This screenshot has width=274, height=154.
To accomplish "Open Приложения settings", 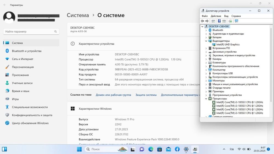I will pos(31,75).
